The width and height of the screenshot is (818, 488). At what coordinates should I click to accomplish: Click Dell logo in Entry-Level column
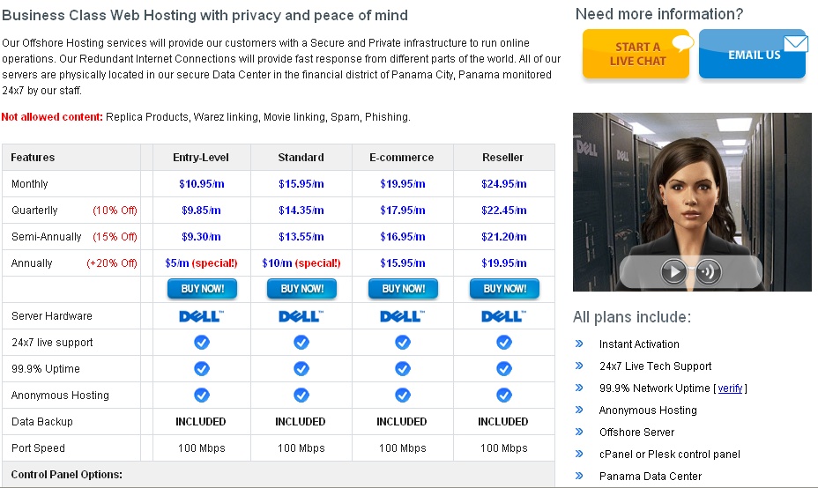point(201,316)
